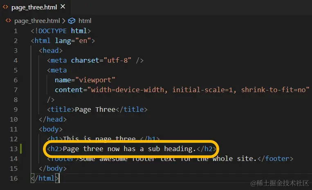The width and height of the screenshot is (312, 190).
Task: Click the charset="utf-8" attribute
Action: coord(101,60)
